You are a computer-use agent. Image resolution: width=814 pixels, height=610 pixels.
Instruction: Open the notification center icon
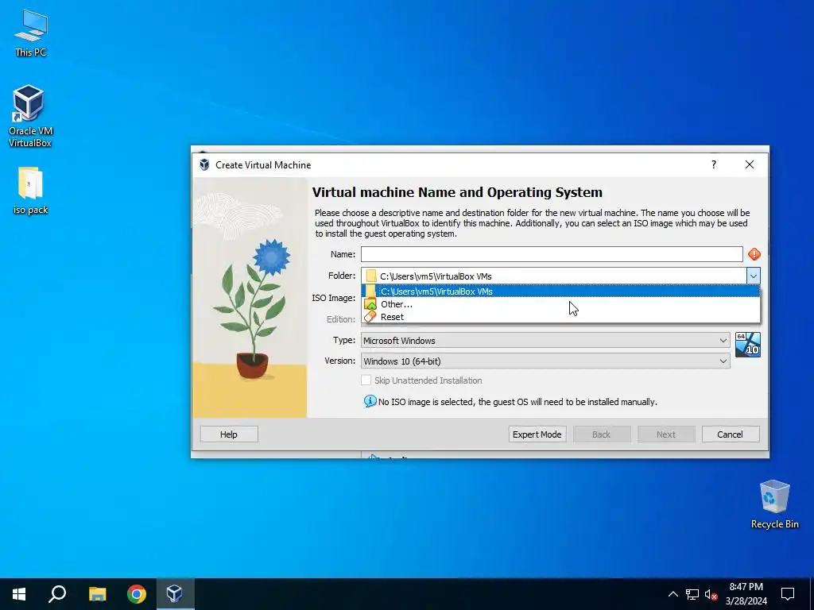pos(788,594)
